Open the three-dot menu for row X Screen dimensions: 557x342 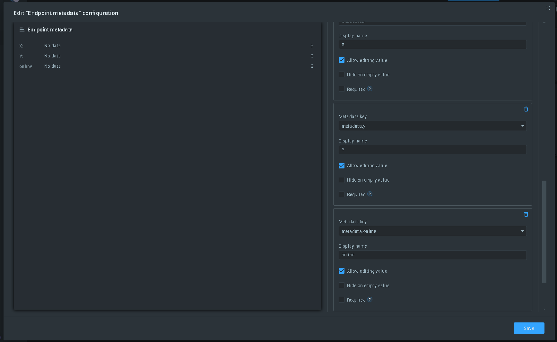click(312, 46)
